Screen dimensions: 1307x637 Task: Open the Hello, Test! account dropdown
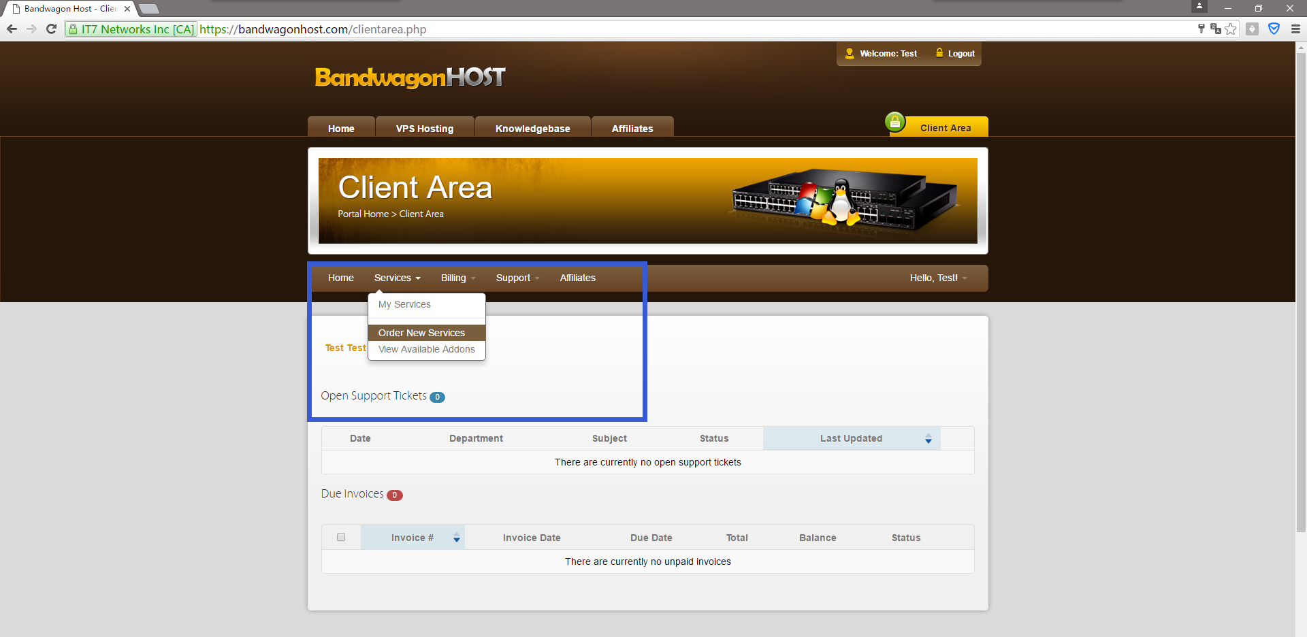point(937,278)
